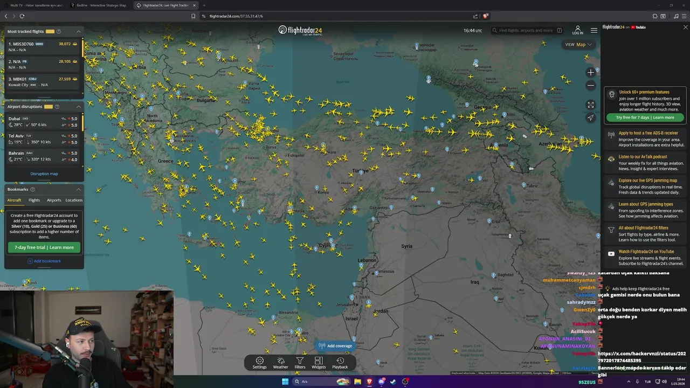Click Add bookmark link
690x388 pixels.
point(44,261)
